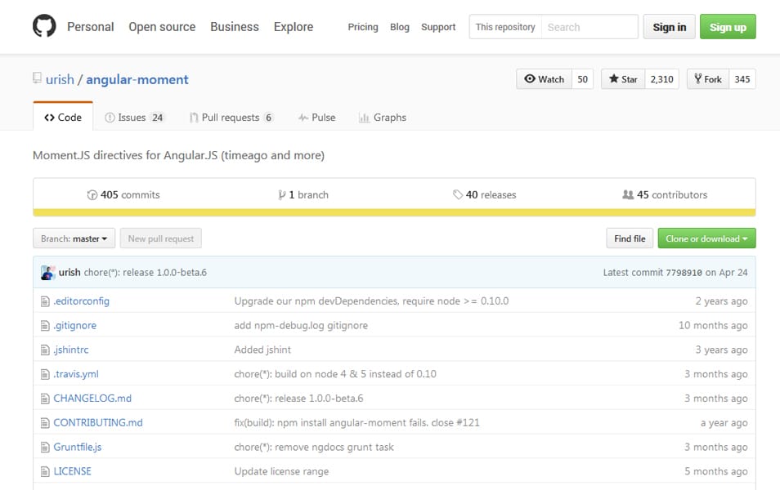Image resolution: width=780 pixels, height=490 pixels.
Task: Open the angular-moment repository name link
Action: pyautogui.click(x=137, y=79)
